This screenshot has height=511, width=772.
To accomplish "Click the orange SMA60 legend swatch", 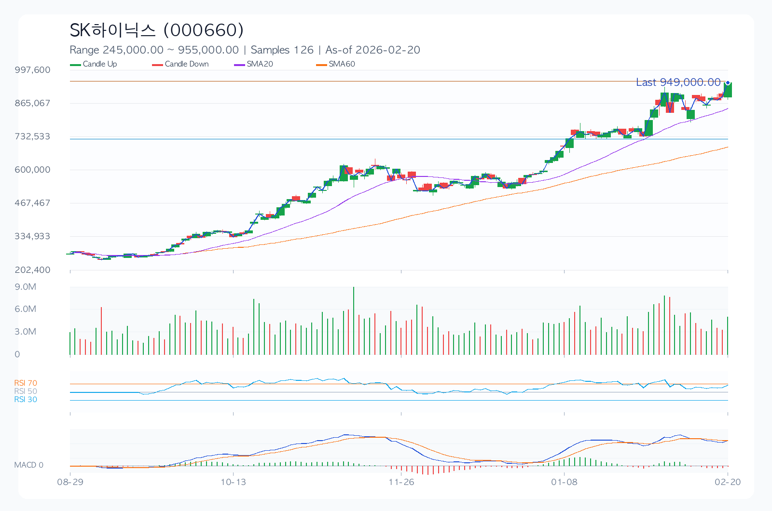I will [x=322, y=65].
